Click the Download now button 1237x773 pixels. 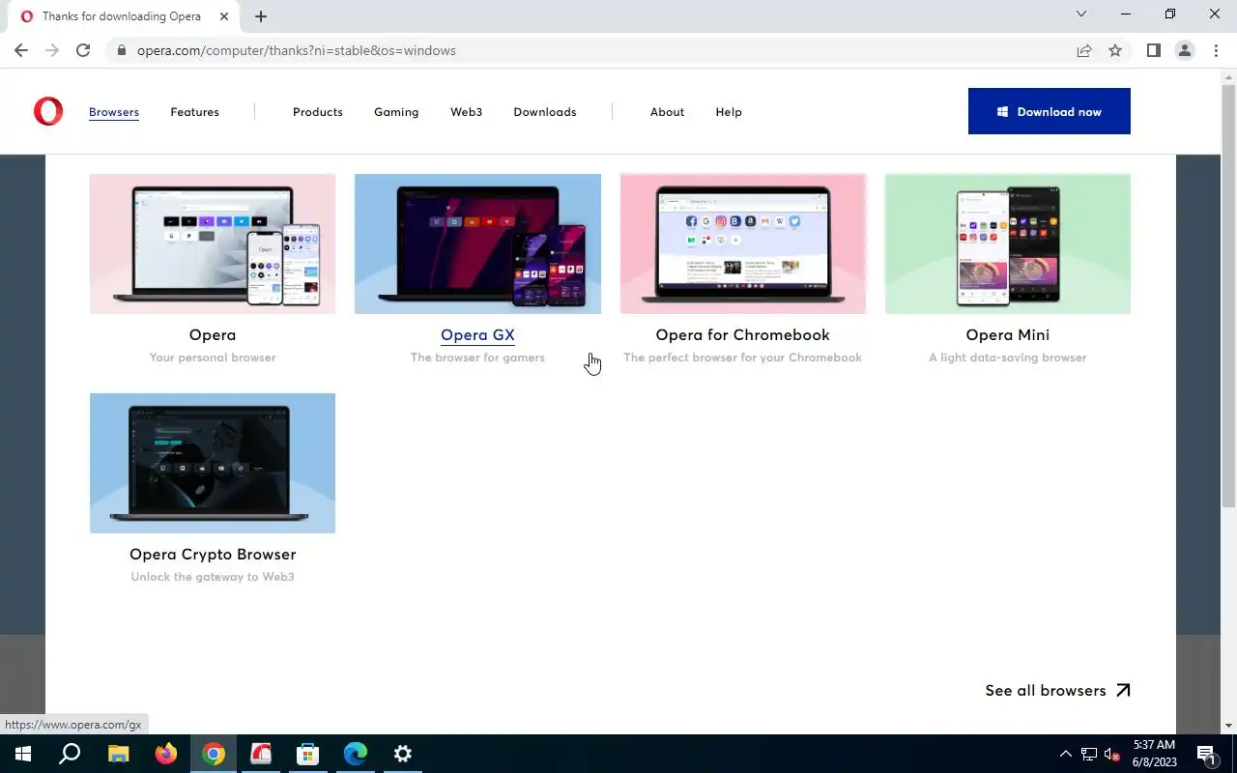[x=1050, y=111]
